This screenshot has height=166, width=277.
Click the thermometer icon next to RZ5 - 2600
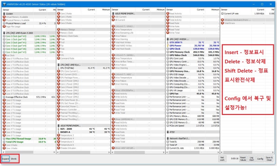point(59,129)
